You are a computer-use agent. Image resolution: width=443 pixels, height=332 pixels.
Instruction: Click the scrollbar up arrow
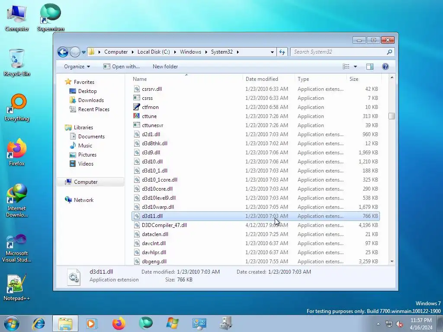pyautogui.click(x=392, y=77)
